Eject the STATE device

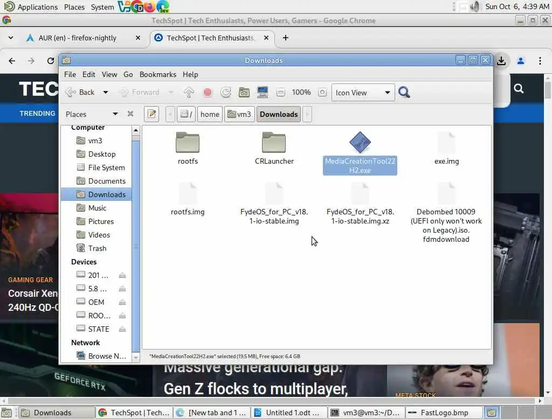click(122, 329)
